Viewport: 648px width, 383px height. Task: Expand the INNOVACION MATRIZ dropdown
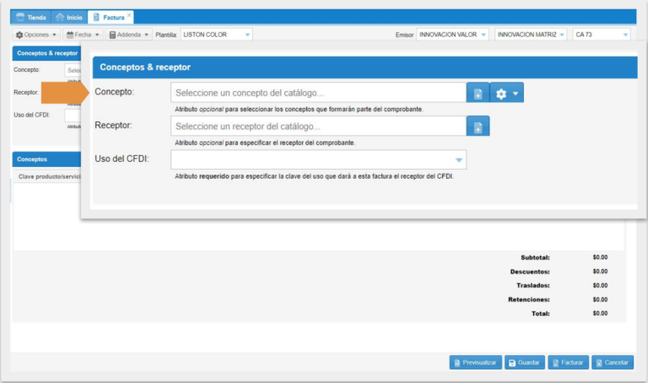click(561, 35)
